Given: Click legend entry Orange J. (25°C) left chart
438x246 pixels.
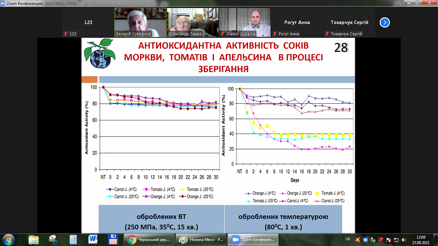Looking at the screenshot, I should point(196,197).
